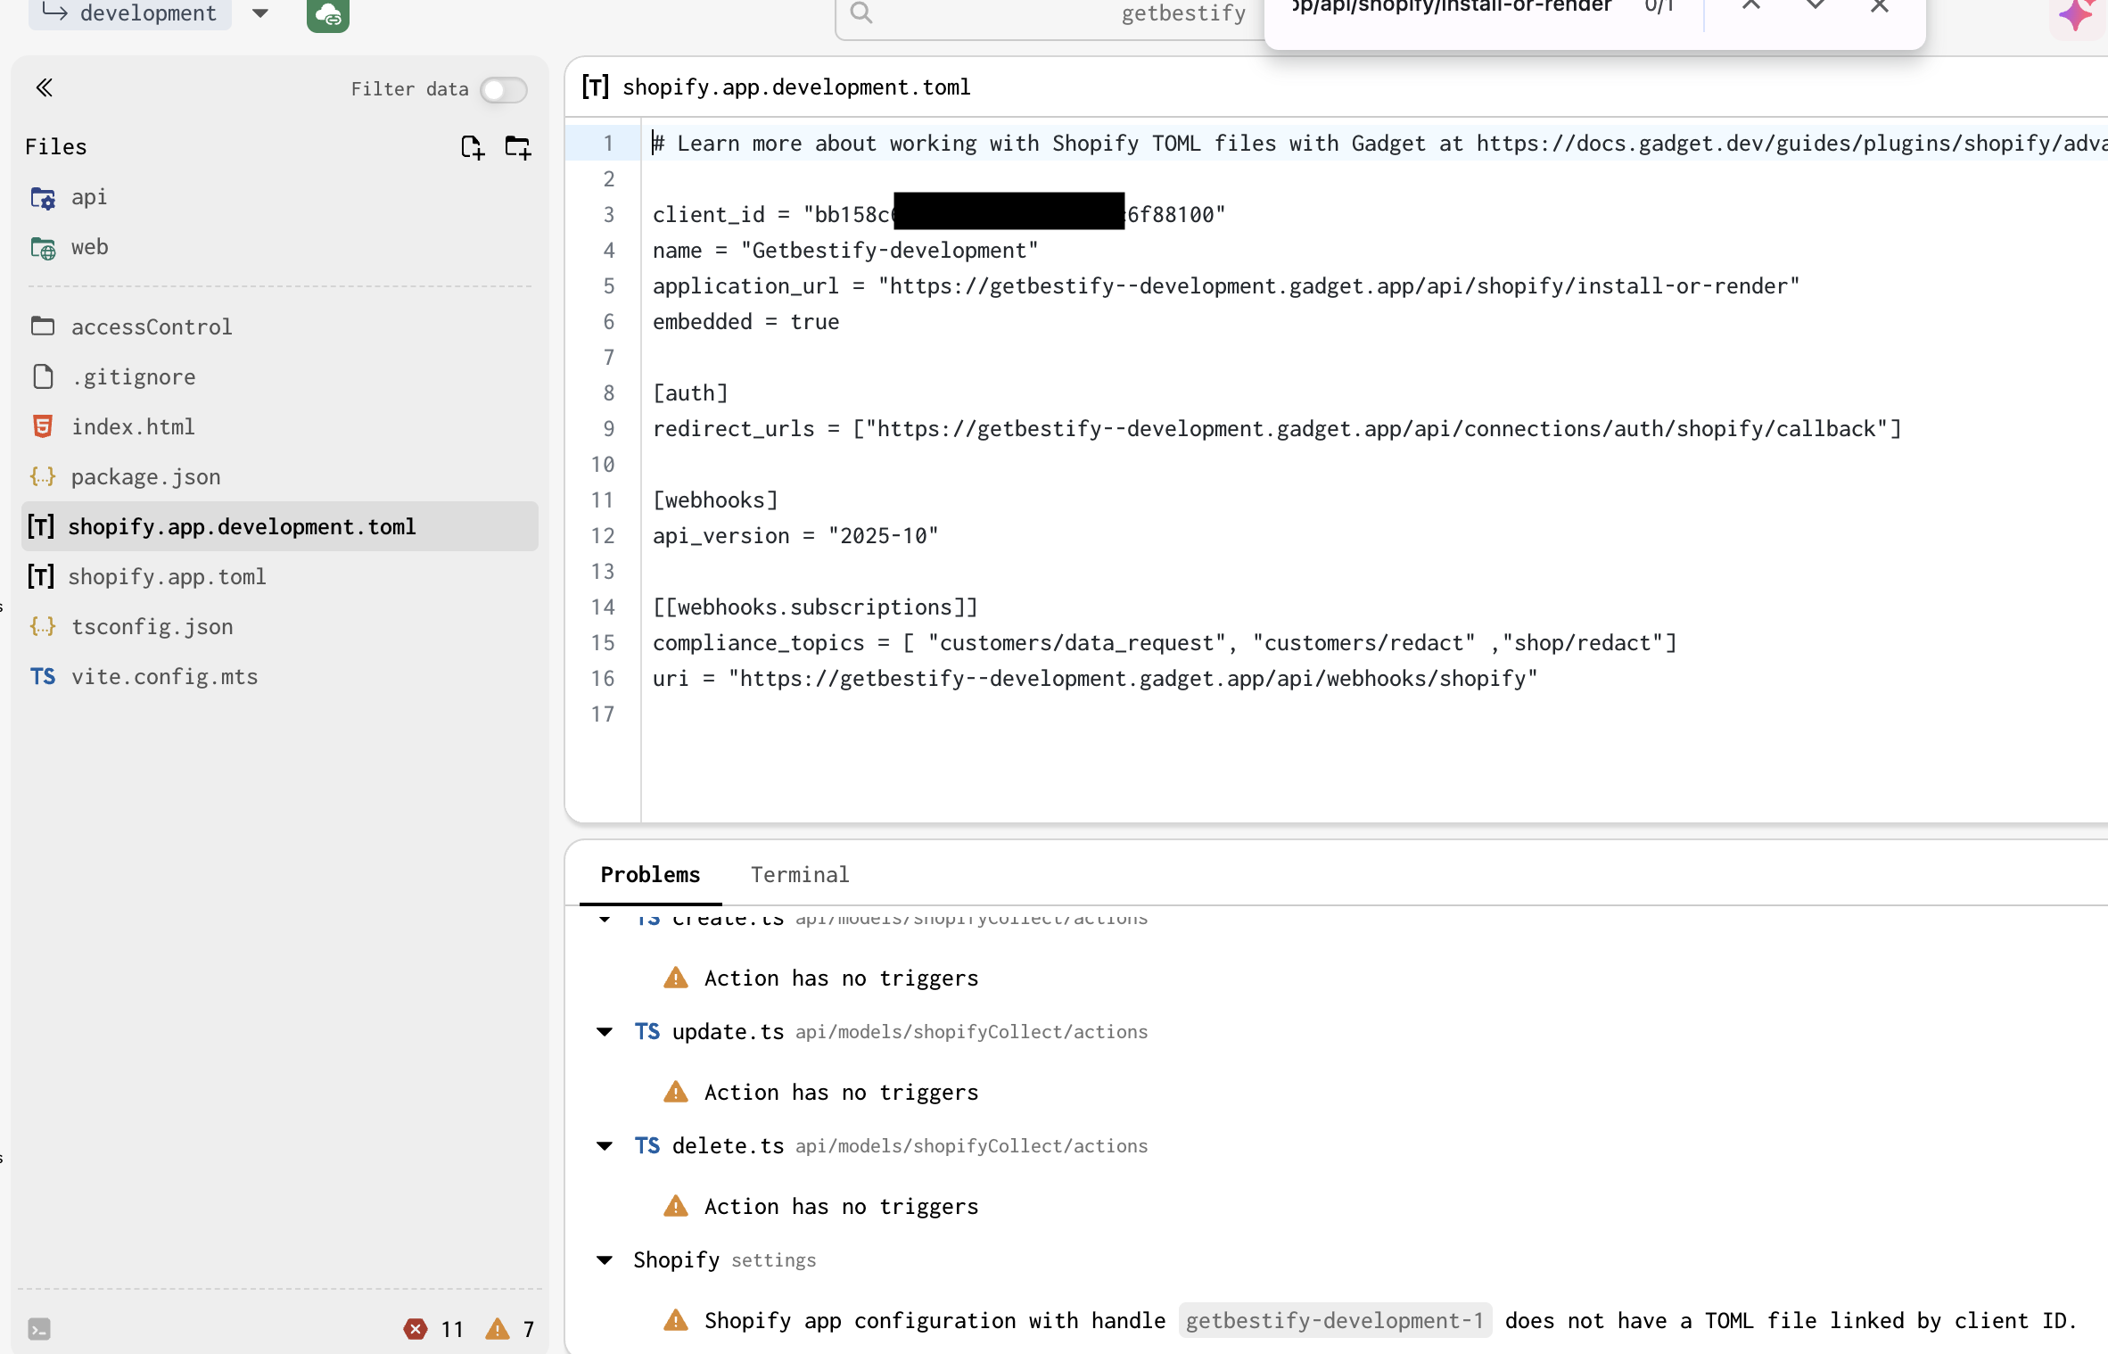Image resolution: width=2108 pixels, height=1354 pixels.
Task: Select the Problems tab
Action: click(650, 875)
